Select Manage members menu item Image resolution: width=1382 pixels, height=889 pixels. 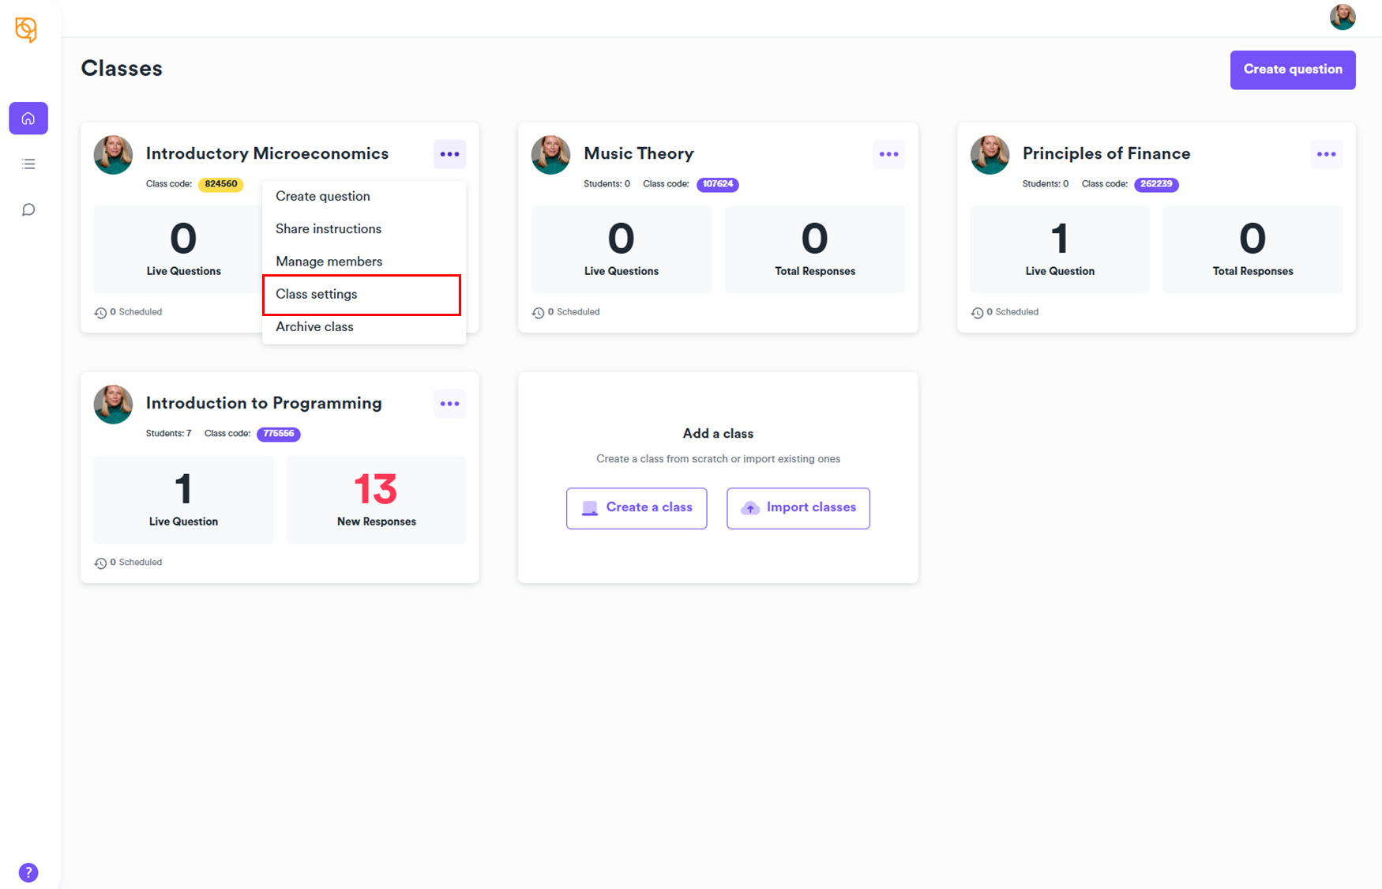329,262
